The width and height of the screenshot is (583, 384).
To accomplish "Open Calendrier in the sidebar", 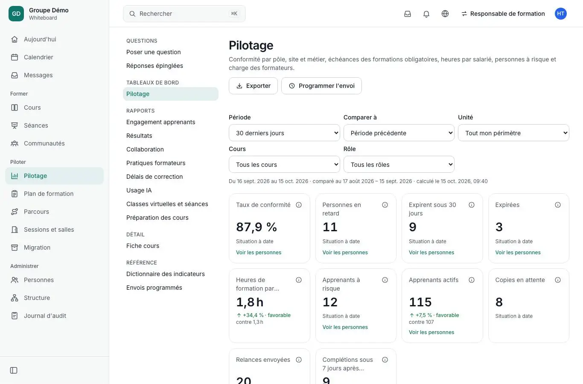I will (x=55, y=57).
